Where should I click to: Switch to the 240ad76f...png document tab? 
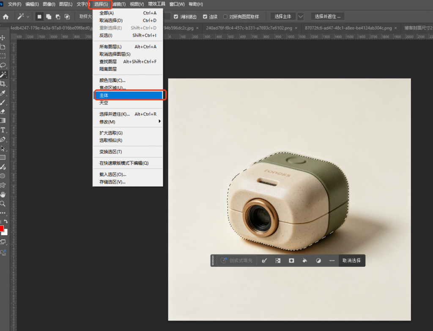pos(249,28)
